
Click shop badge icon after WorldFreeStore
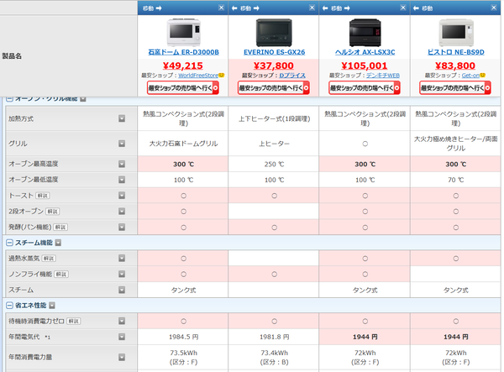coord(222,76)
